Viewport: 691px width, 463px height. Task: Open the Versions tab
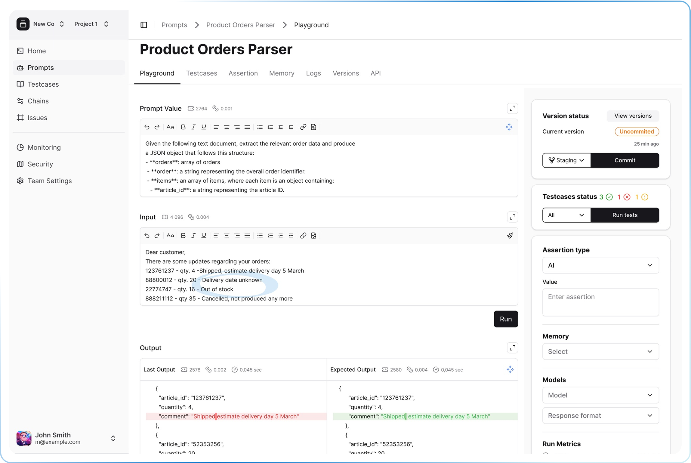point(346,73)
